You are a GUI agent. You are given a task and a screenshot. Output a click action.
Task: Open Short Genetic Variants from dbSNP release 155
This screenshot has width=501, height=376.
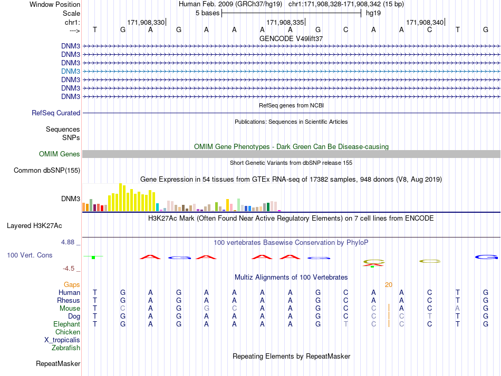pyautogui.click(x=291, y=163)
